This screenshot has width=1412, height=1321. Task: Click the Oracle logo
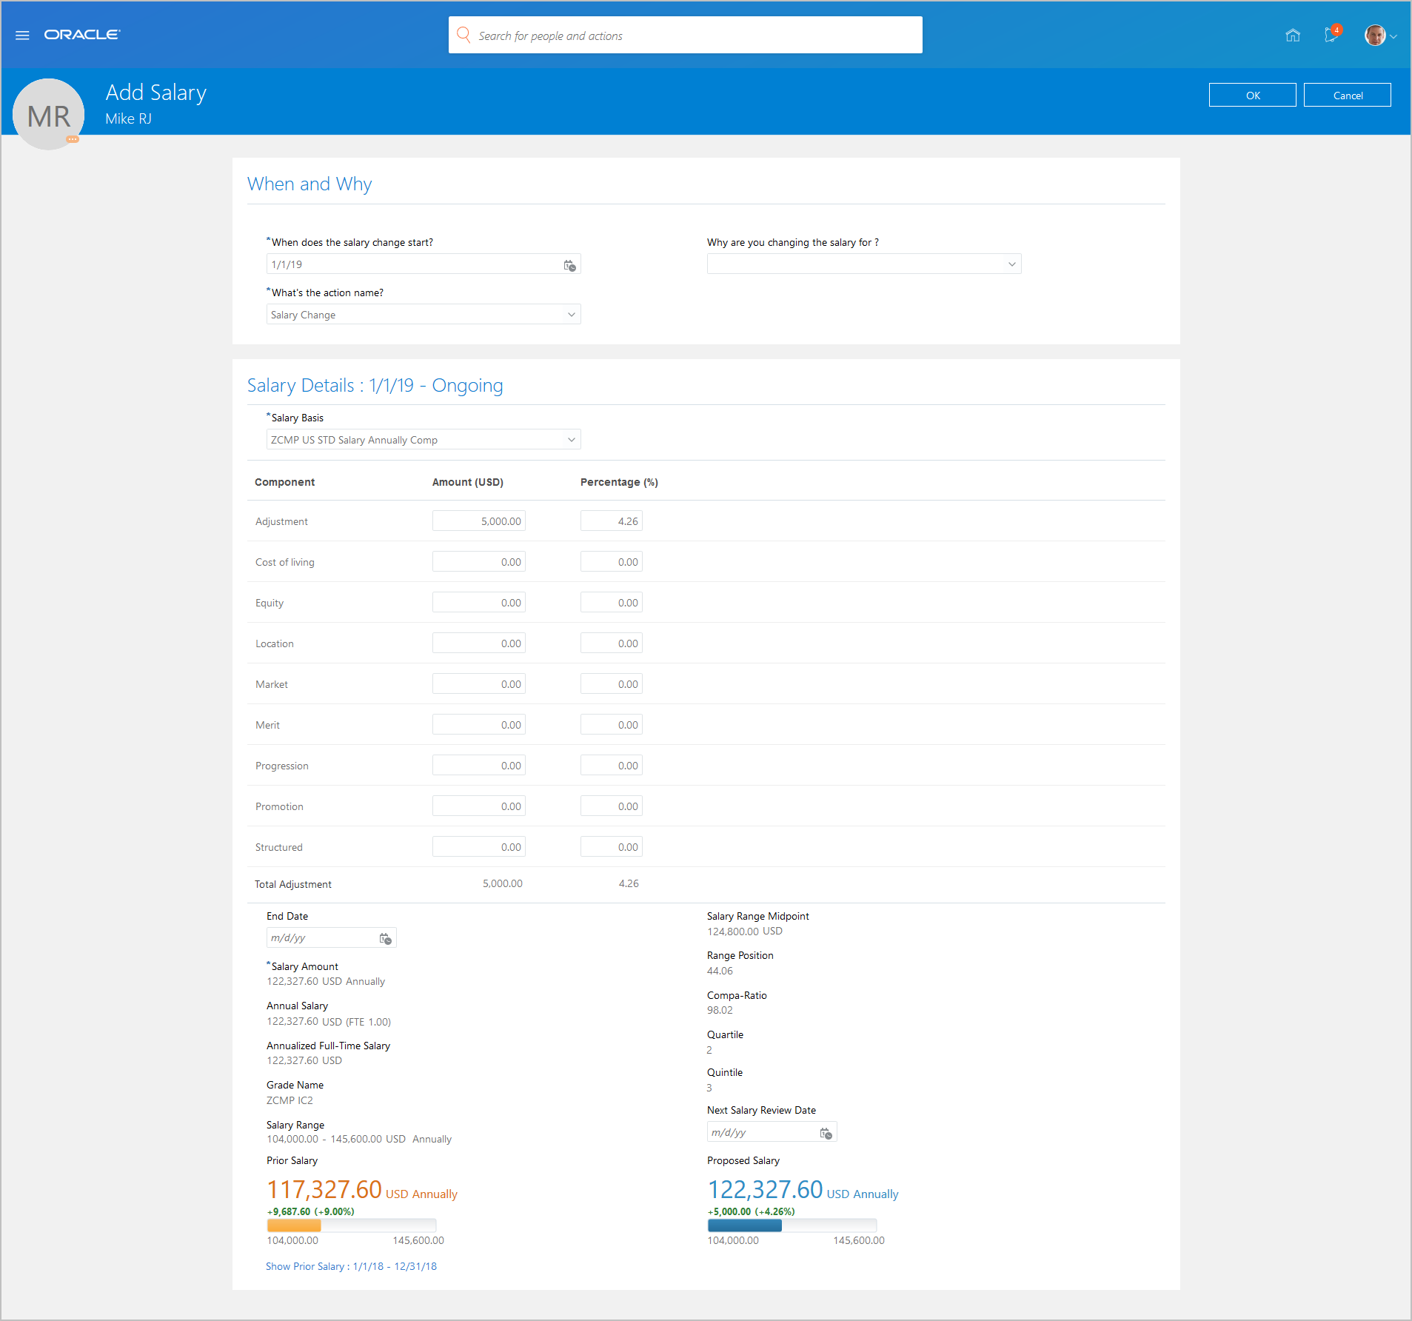coord(82,35)
